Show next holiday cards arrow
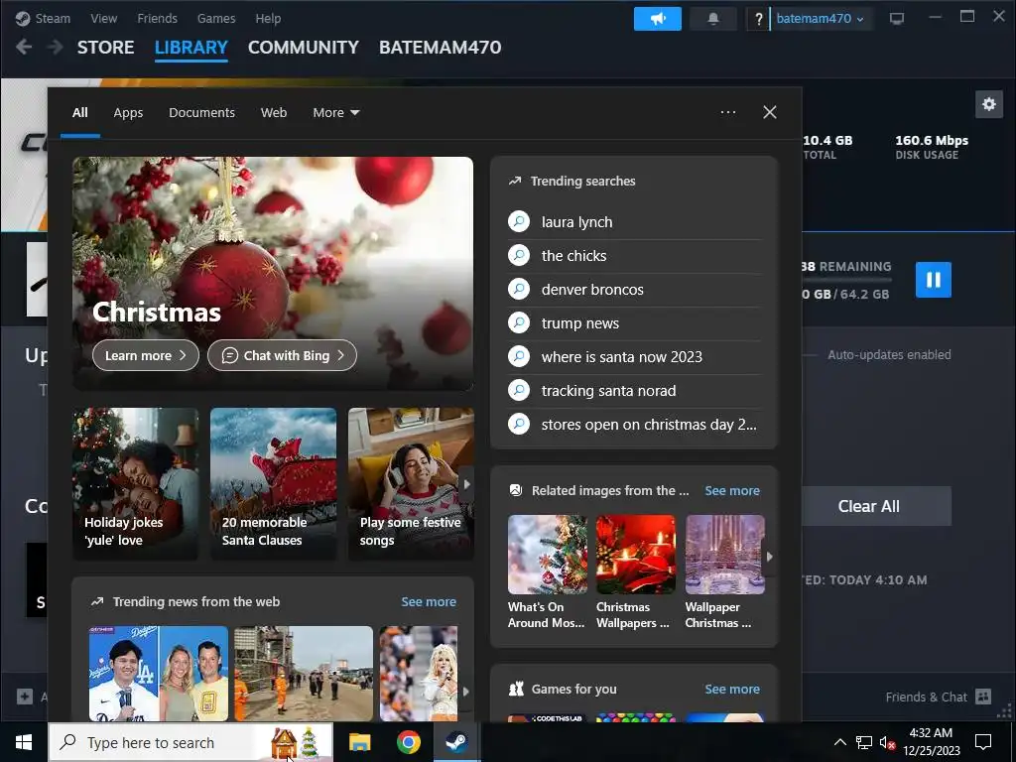Image resolution: width=1016 pixels, height=762 pixels. [x=466, y=484]
